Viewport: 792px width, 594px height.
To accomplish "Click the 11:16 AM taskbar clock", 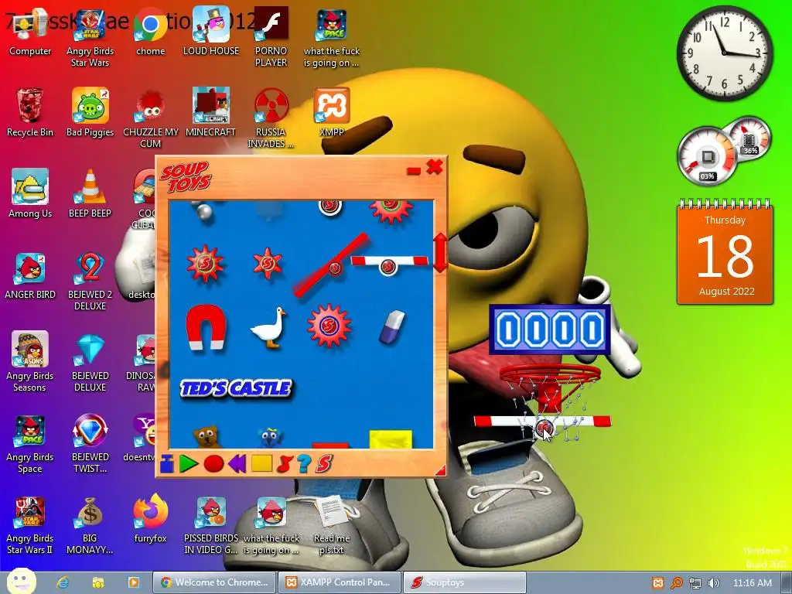I will [752, 583].
